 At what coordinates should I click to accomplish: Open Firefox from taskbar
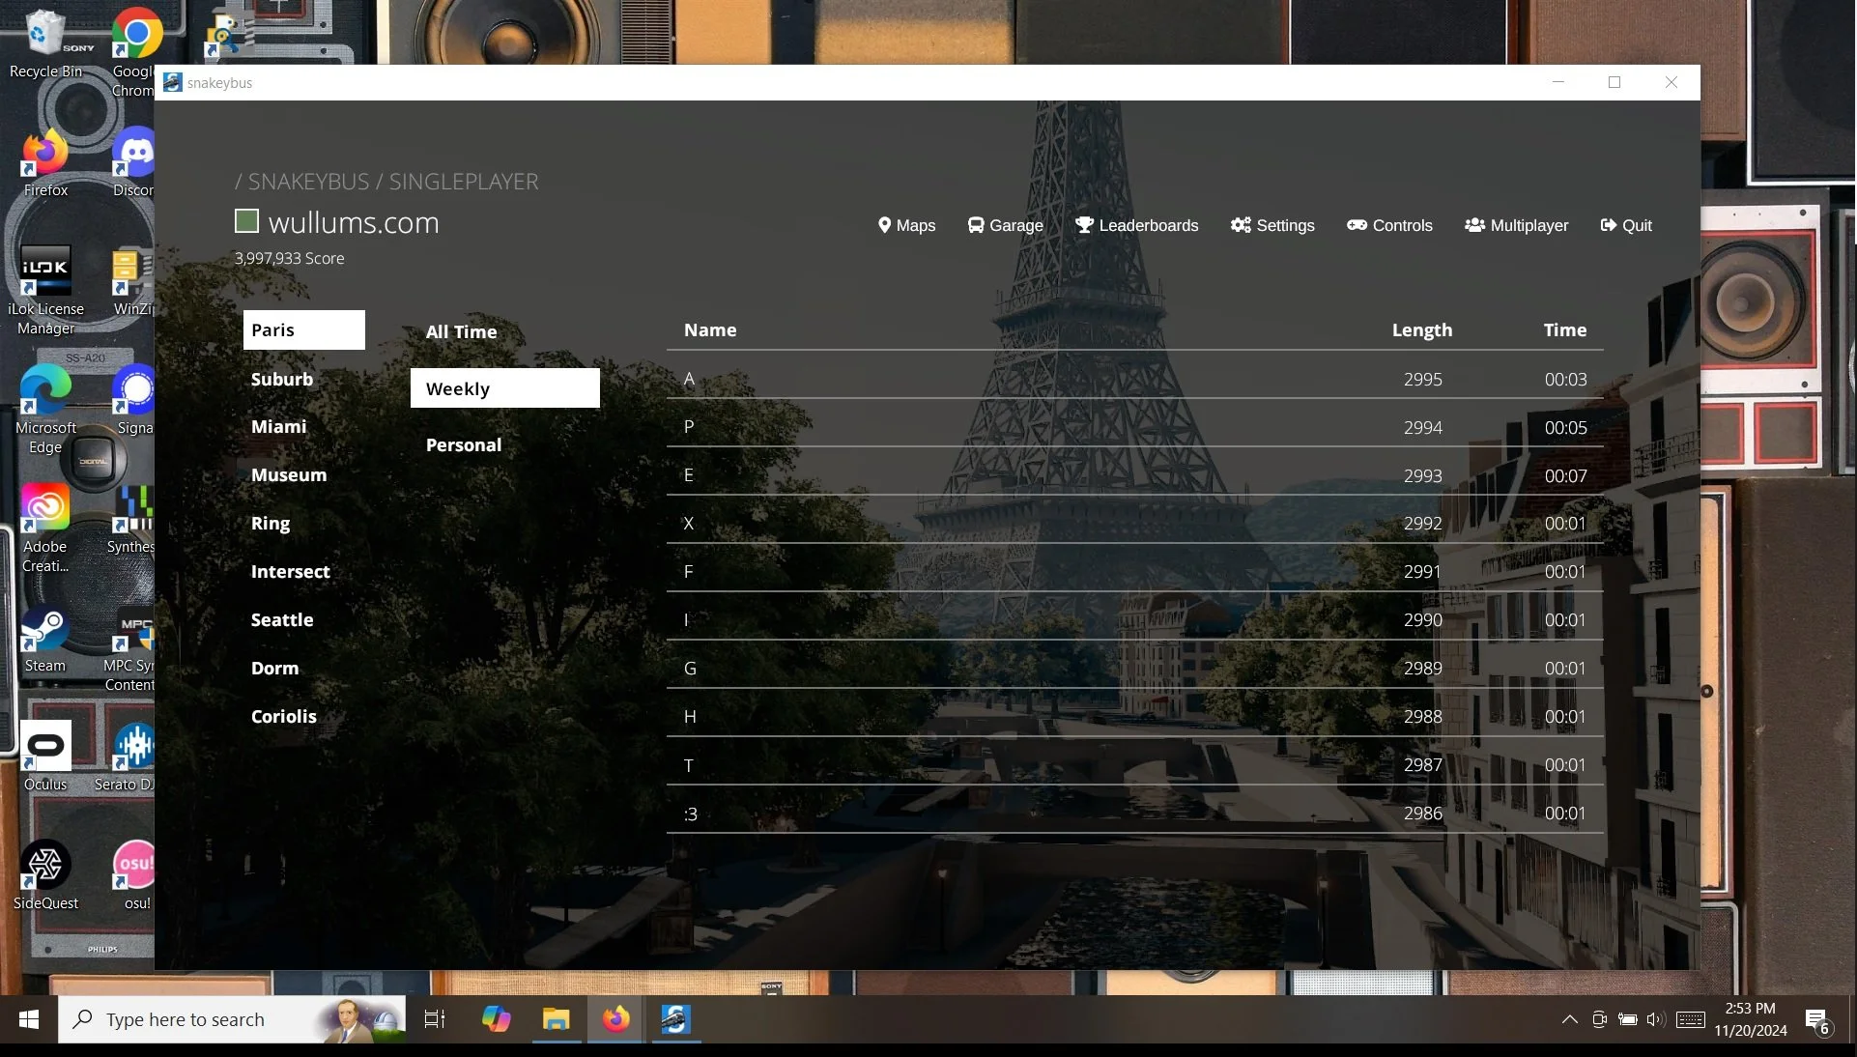615,1019
